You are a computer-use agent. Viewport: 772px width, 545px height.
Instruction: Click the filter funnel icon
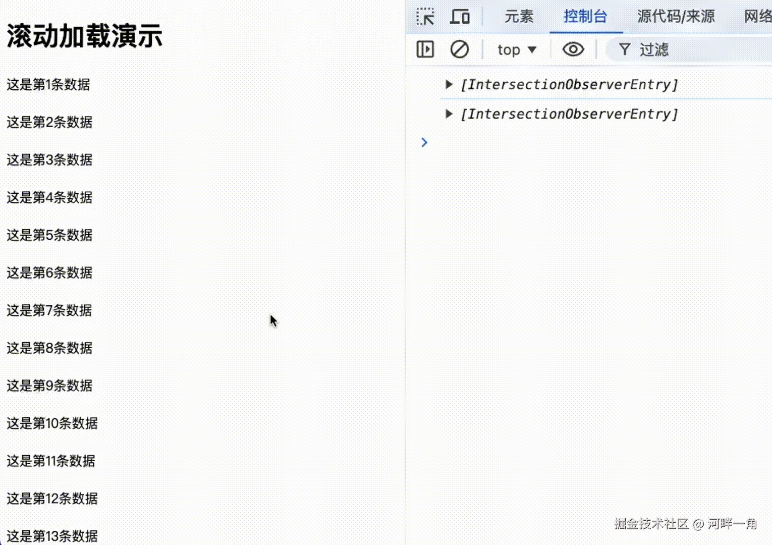coord(625,49)
